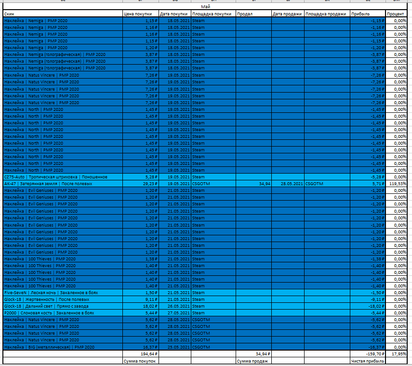
Task: Click the 'Скин' column header cell
Action: tap(63, 14)
